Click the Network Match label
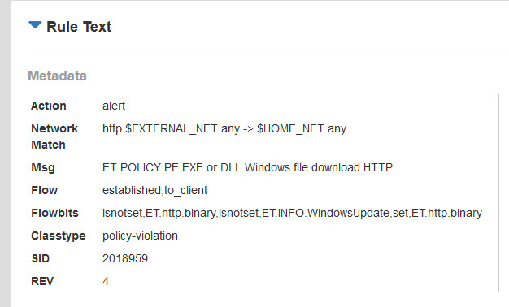 [54, 136]
